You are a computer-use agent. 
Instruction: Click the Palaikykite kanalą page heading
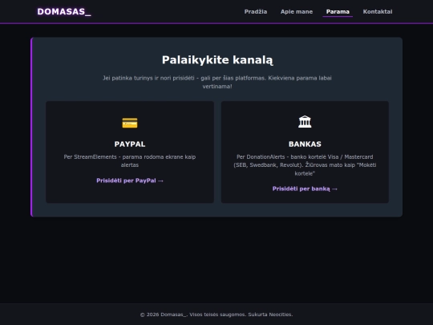coord(217,60)
